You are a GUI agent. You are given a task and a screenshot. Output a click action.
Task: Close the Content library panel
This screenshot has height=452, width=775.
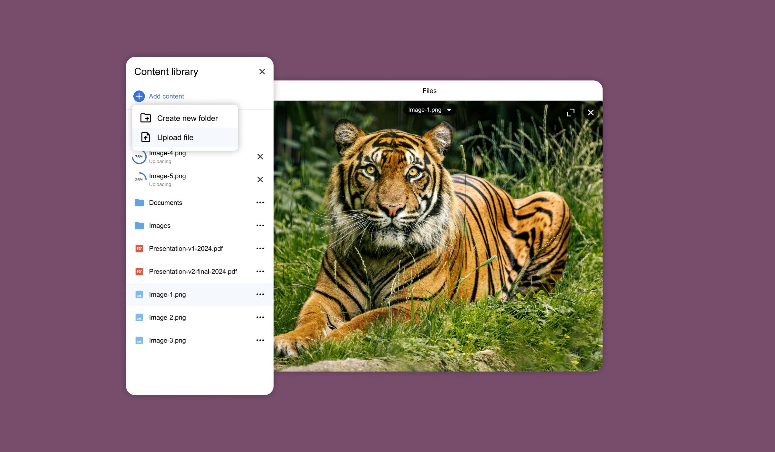pos(262,72)
